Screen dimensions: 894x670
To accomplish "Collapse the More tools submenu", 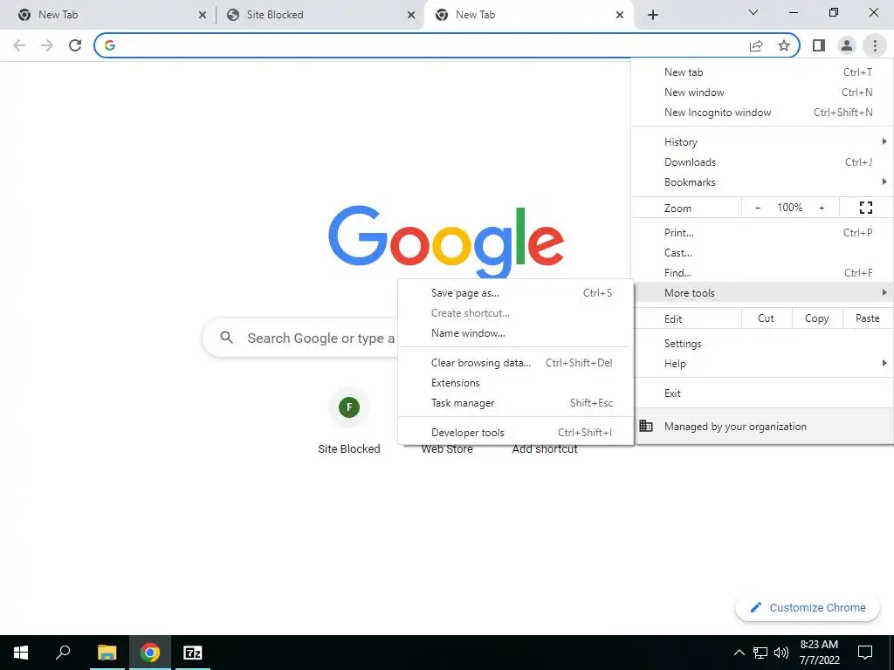I will coord(762,293).
